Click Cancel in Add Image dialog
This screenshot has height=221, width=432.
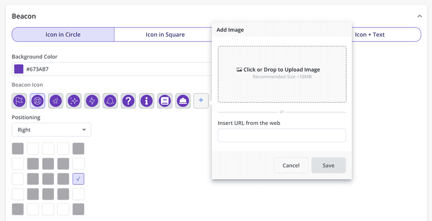[291, 165]
